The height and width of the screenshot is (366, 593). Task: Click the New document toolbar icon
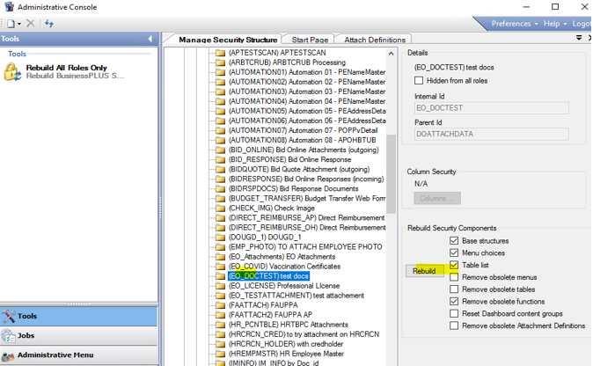(x=8, y=24)
